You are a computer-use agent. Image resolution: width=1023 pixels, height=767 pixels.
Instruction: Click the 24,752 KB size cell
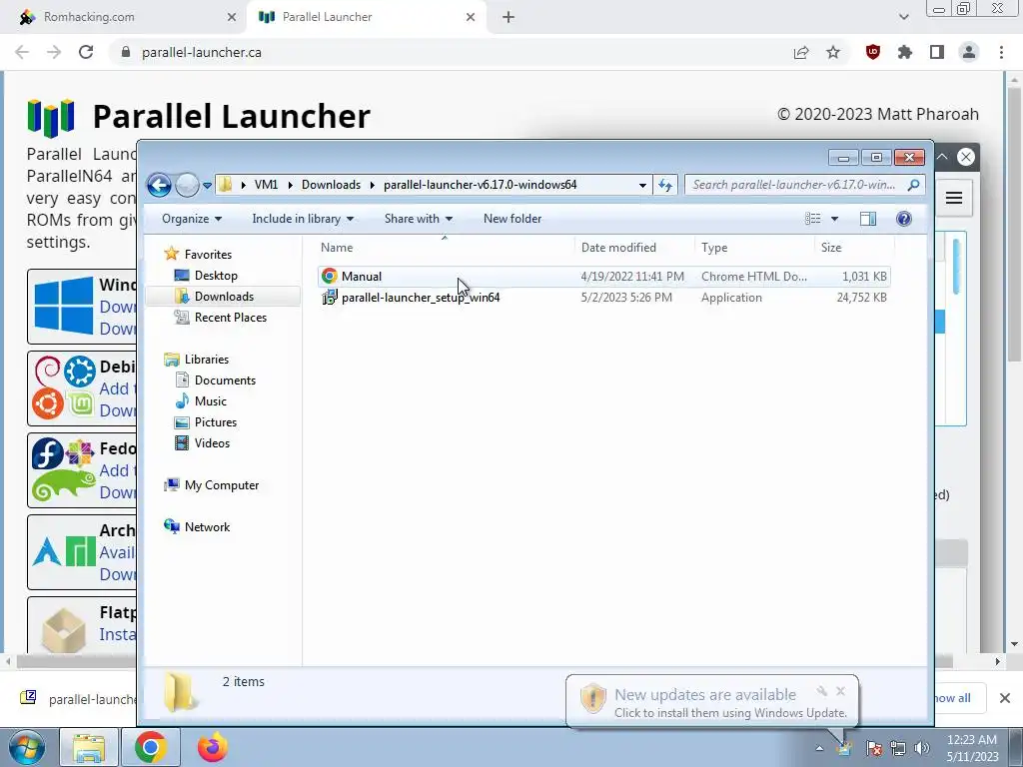point(861,298)
